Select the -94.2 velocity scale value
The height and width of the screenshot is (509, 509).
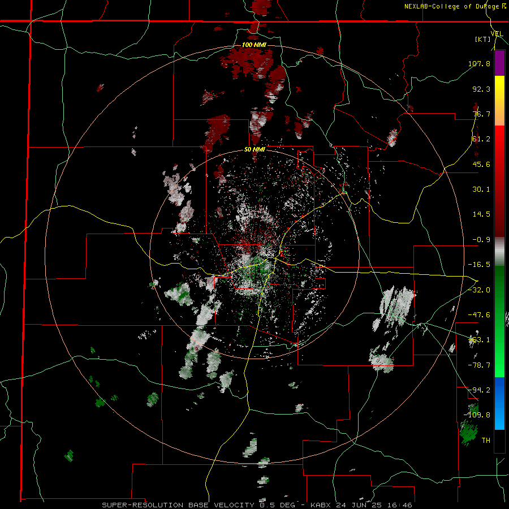479,390
